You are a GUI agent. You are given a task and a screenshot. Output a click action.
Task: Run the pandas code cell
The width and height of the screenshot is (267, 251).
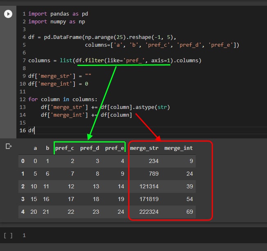coord(8,14)
